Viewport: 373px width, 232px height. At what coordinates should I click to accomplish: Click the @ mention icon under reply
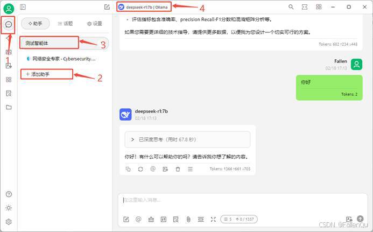click(x=153, y=168)
